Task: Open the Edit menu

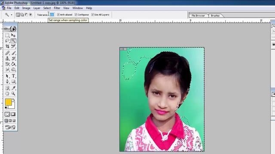Action: click(17, 8)
